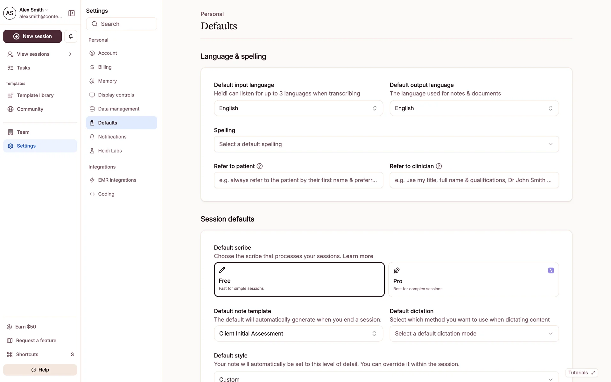Open Default dictation mode dropdown
Screen dimensions: 611x382
tap(474, 334)
